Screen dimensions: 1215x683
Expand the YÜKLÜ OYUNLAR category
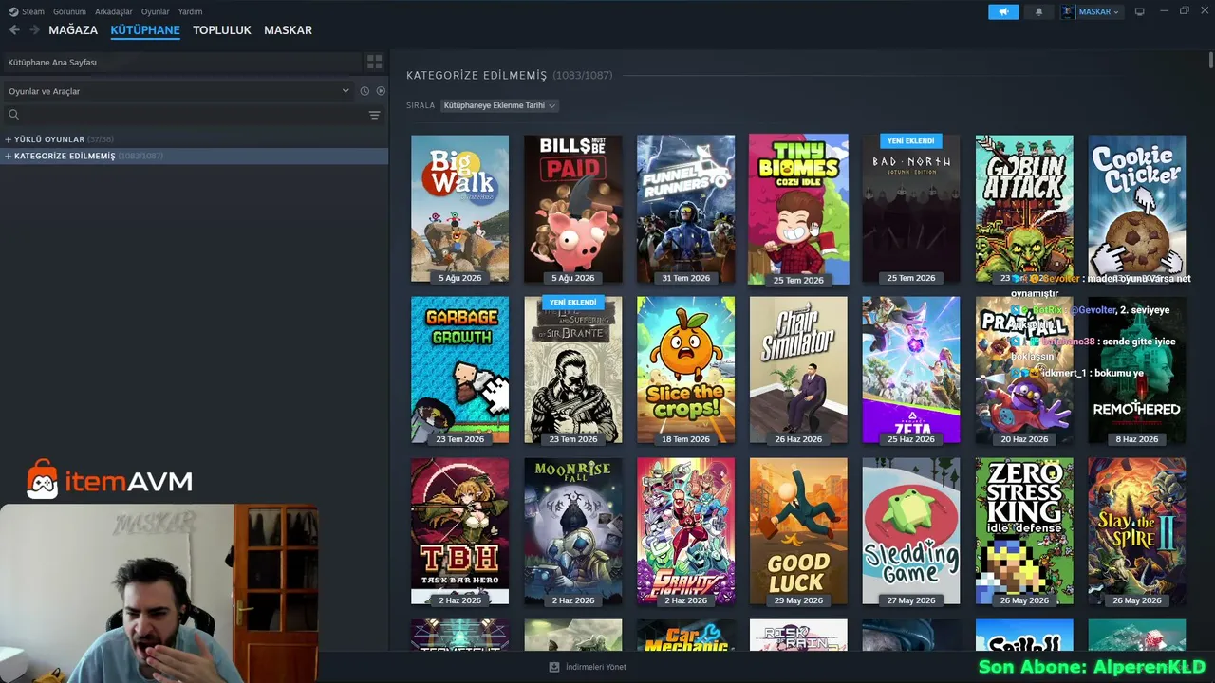pyautogui.click(x=9, y=139)
